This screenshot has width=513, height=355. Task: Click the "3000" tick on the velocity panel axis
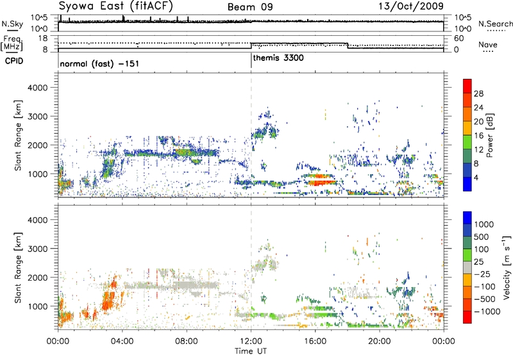coord(37,249)
